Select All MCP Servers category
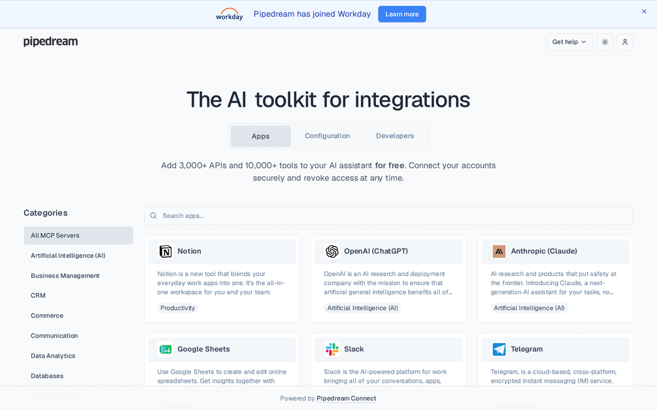The width and height of the screenshot is (657, 410). click(78, 236)
